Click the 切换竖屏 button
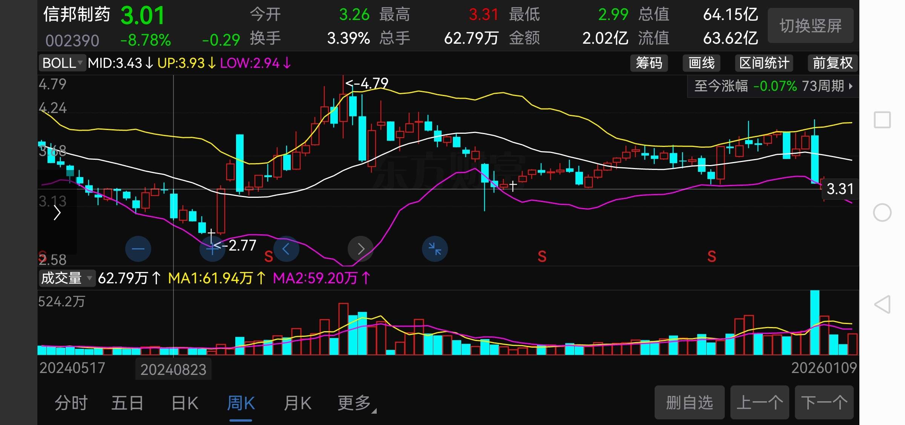 [810, 26]
